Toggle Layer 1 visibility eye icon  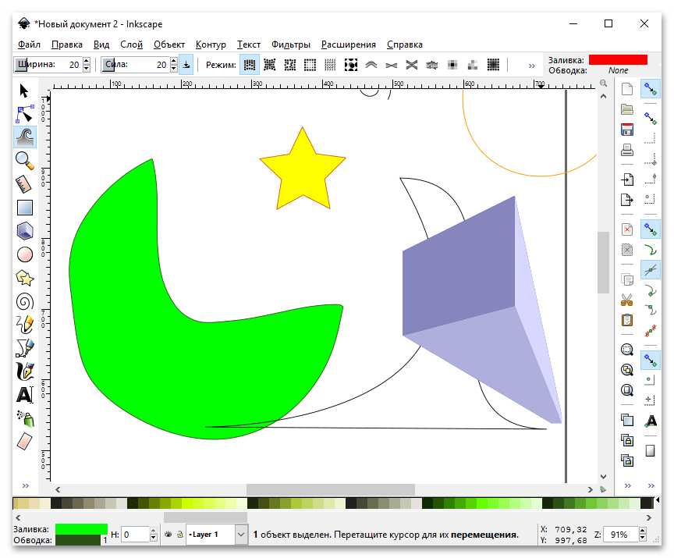[x=168, y=535]
